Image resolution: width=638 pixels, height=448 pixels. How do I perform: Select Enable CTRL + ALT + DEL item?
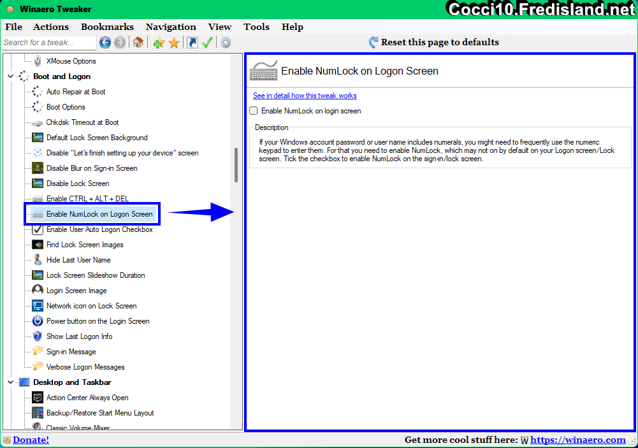pos(87,199)
